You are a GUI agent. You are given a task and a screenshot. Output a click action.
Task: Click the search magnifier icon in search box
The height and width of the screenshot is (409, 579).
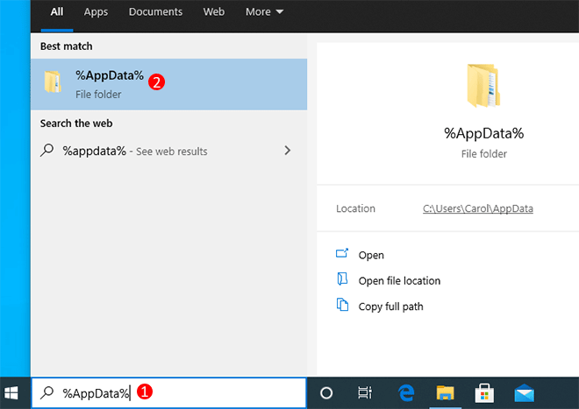[x=46, y=392]
